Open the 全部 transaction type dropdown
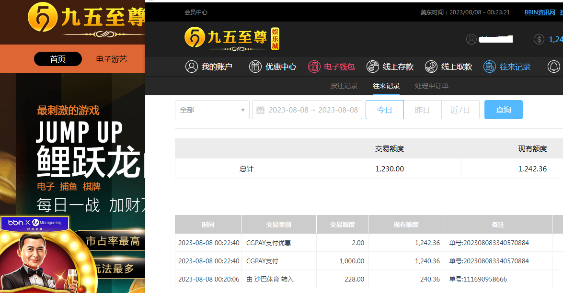Screen dimensions: 563x293 point(212,110)
